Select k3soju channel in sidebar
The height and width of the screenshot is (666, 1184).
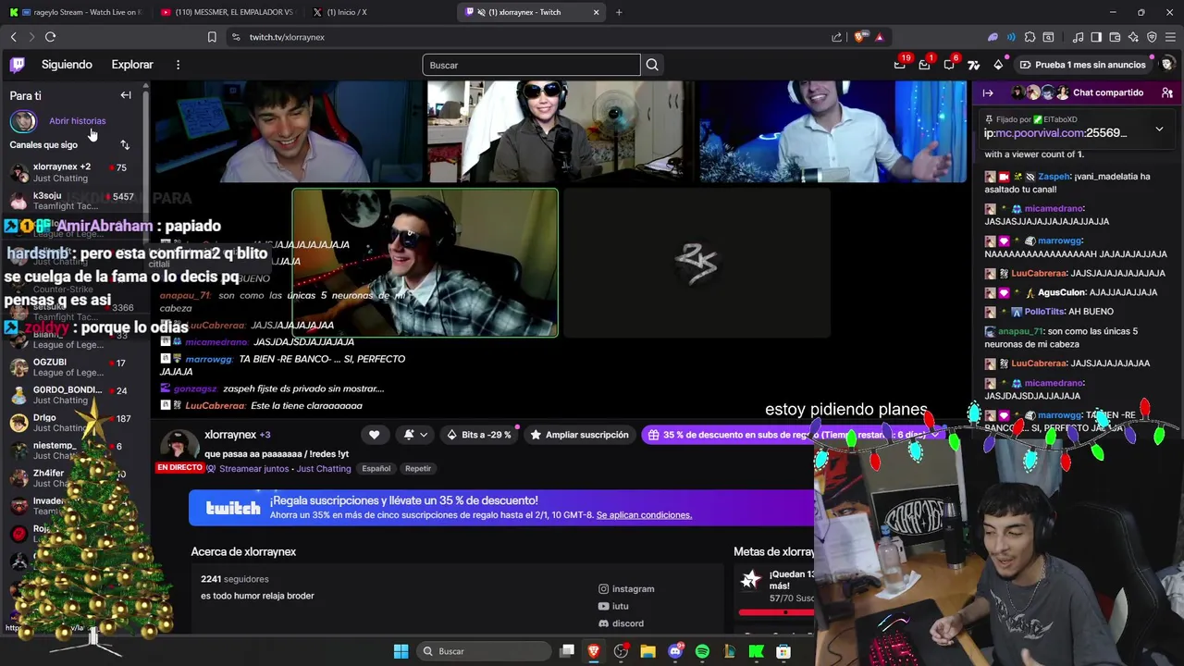[74, 201]
